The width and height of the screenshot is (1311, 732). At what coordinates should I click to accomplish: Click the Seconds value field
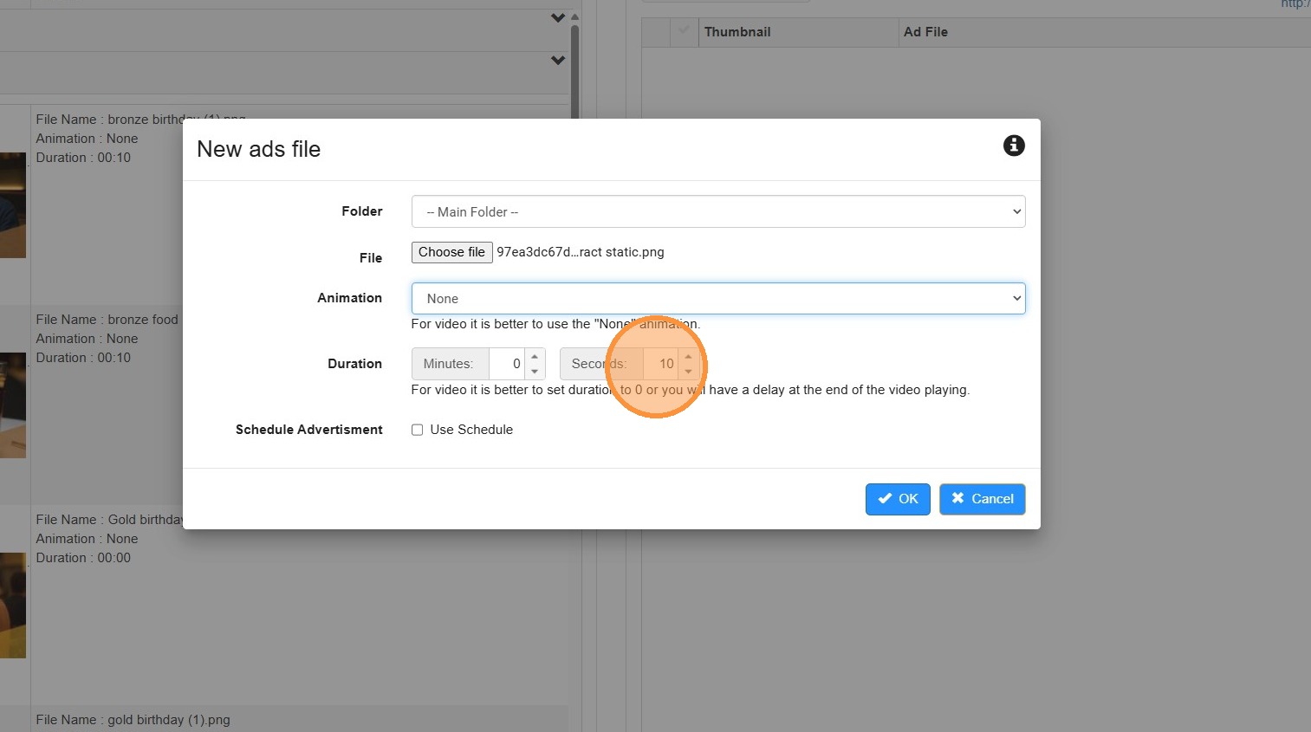662,364
